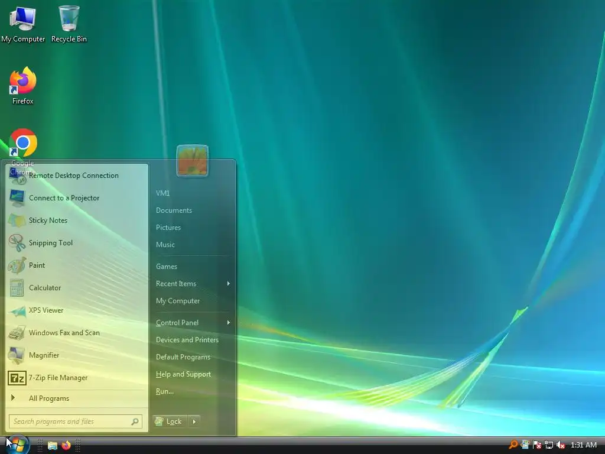This screenshot has width=605, height=454.
Task: Expand the Control Panel submenu arrow
Action: coord(229,323)
